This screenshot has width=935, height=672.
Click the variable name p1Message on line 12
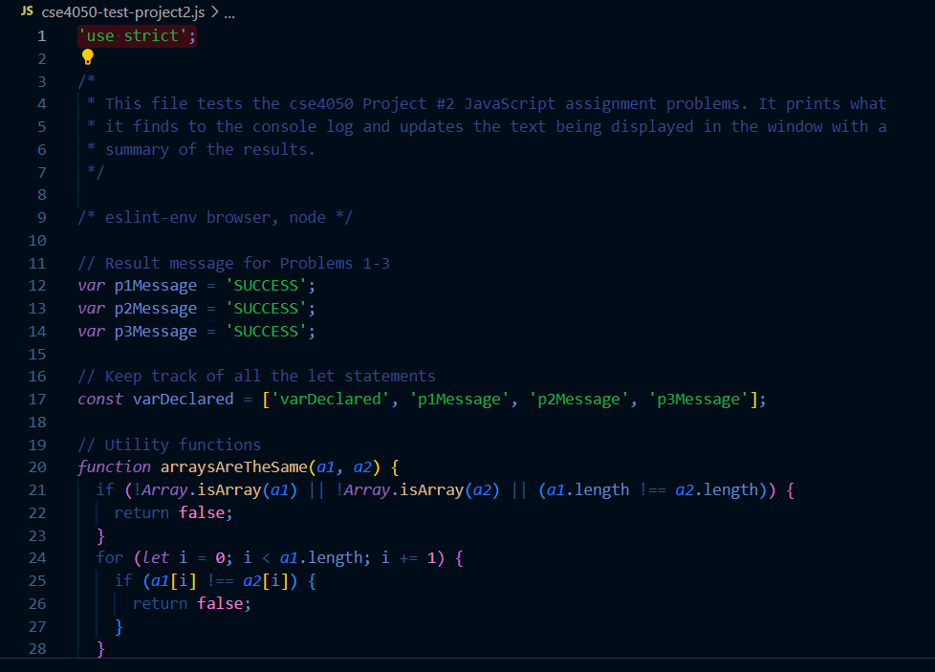coord(156,286)
